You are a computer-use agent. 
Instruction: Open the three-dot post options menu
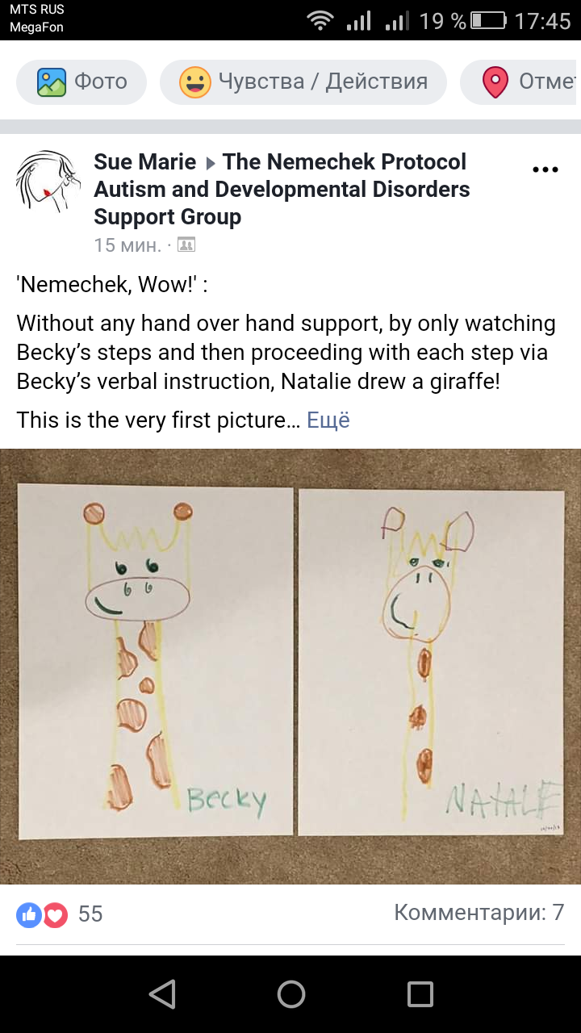(x=545, y=169)
